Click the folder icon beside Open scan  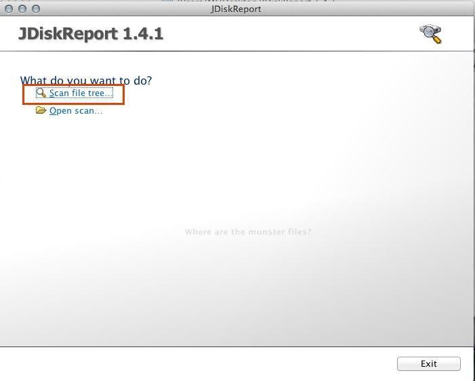coord(41,110)
